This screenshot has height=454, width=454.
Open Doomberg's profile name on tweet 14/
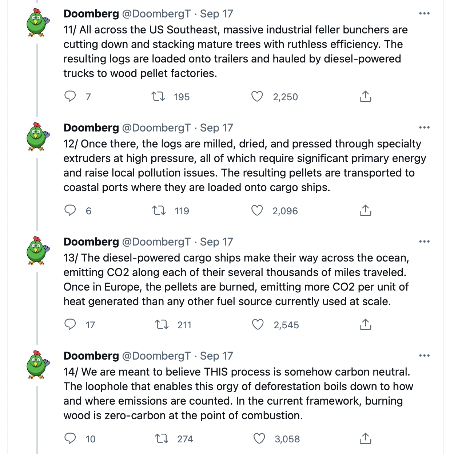coord(91,356)
